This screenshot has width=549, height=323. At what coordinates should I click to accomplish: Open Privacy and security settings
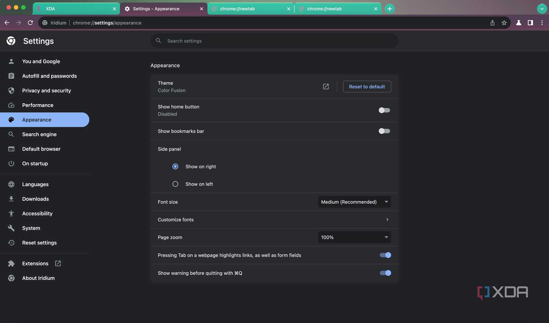[x=45, y=91]
